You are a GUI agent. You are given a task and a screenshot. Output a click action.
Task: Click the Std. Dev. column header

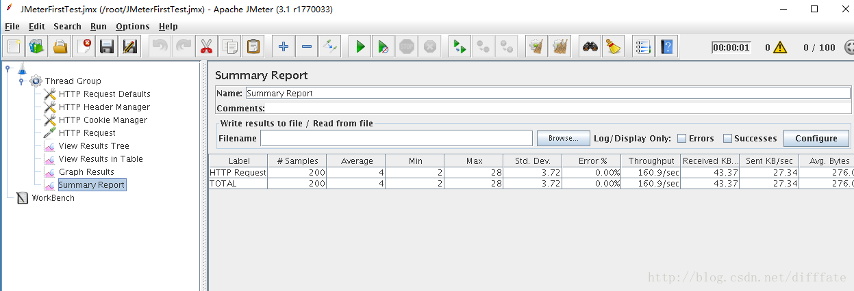[x=533, y=161]
